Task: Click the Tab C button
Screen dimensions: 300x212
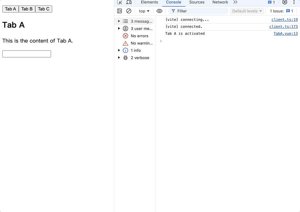Action: coord(44,9)
